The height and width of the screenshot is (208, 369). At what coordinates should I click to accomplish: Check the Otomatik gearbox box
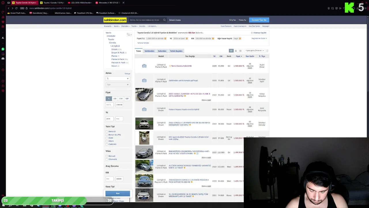(x=107, y=159)
